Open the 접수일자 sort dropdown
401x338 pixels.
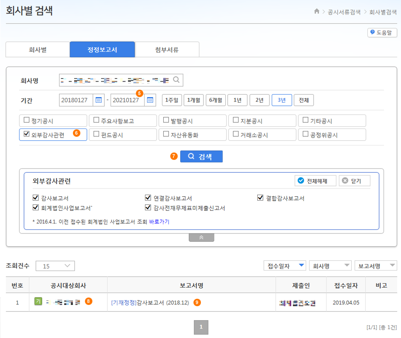point(285,266)
